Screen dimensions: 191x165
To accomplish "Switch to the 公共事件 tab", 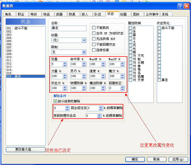I will (152, 14).
